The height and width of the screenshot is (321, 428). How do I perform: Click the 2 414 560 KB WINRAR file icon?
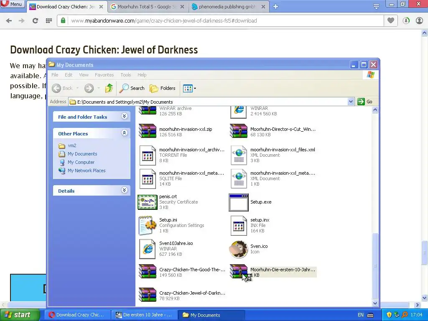click(239, 112)
